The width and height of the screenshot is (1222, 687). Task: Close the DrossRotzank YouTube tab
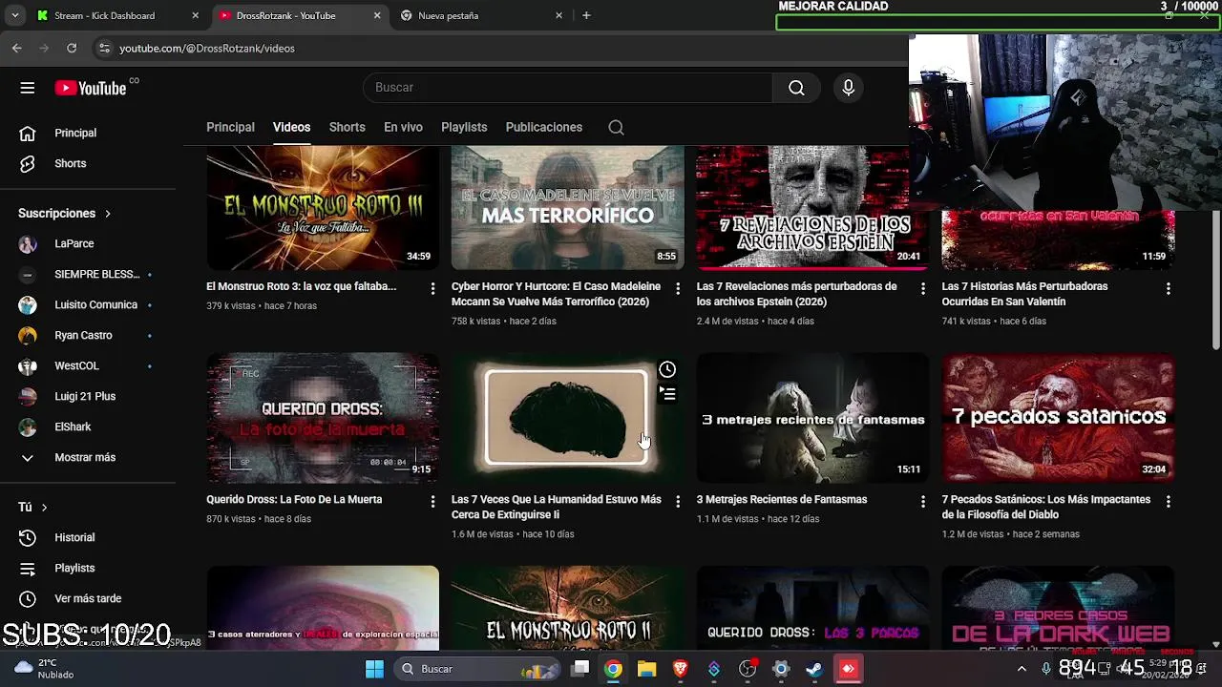pyautogui.click(x=377, y=15)
